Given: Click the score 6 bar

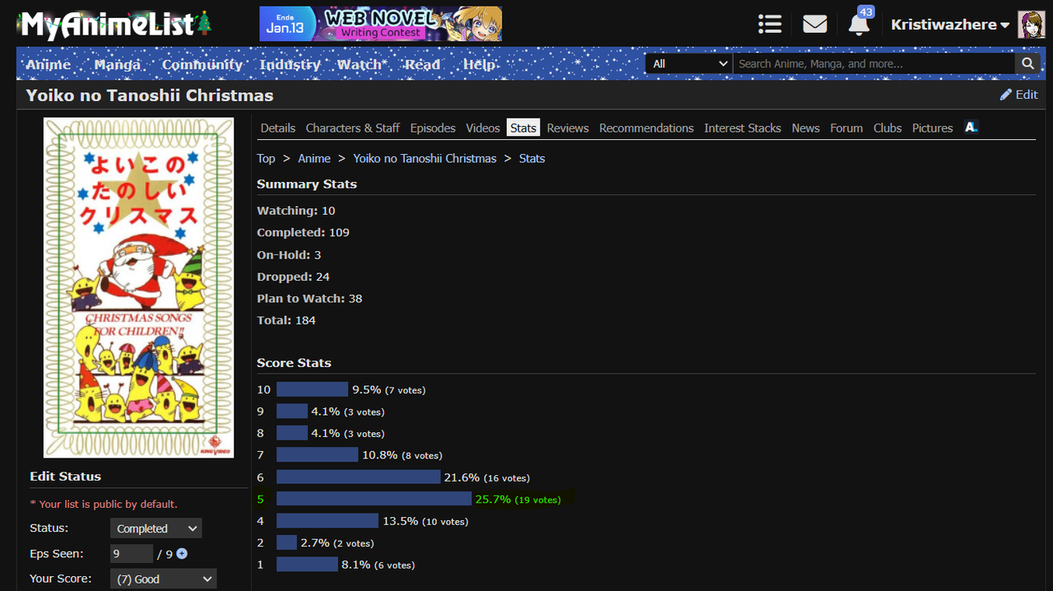Looking at the screenshot, I should point(359,477).
